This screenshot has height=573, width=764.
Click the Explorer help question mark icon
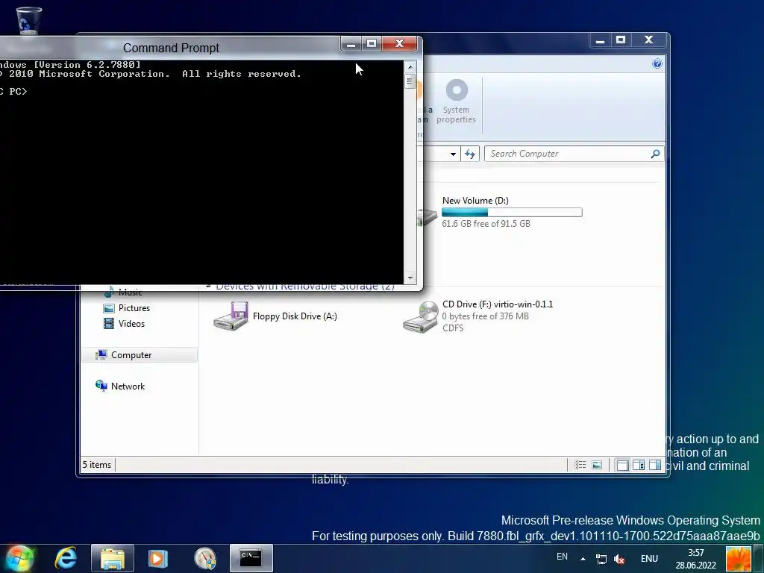click(657, 64)
